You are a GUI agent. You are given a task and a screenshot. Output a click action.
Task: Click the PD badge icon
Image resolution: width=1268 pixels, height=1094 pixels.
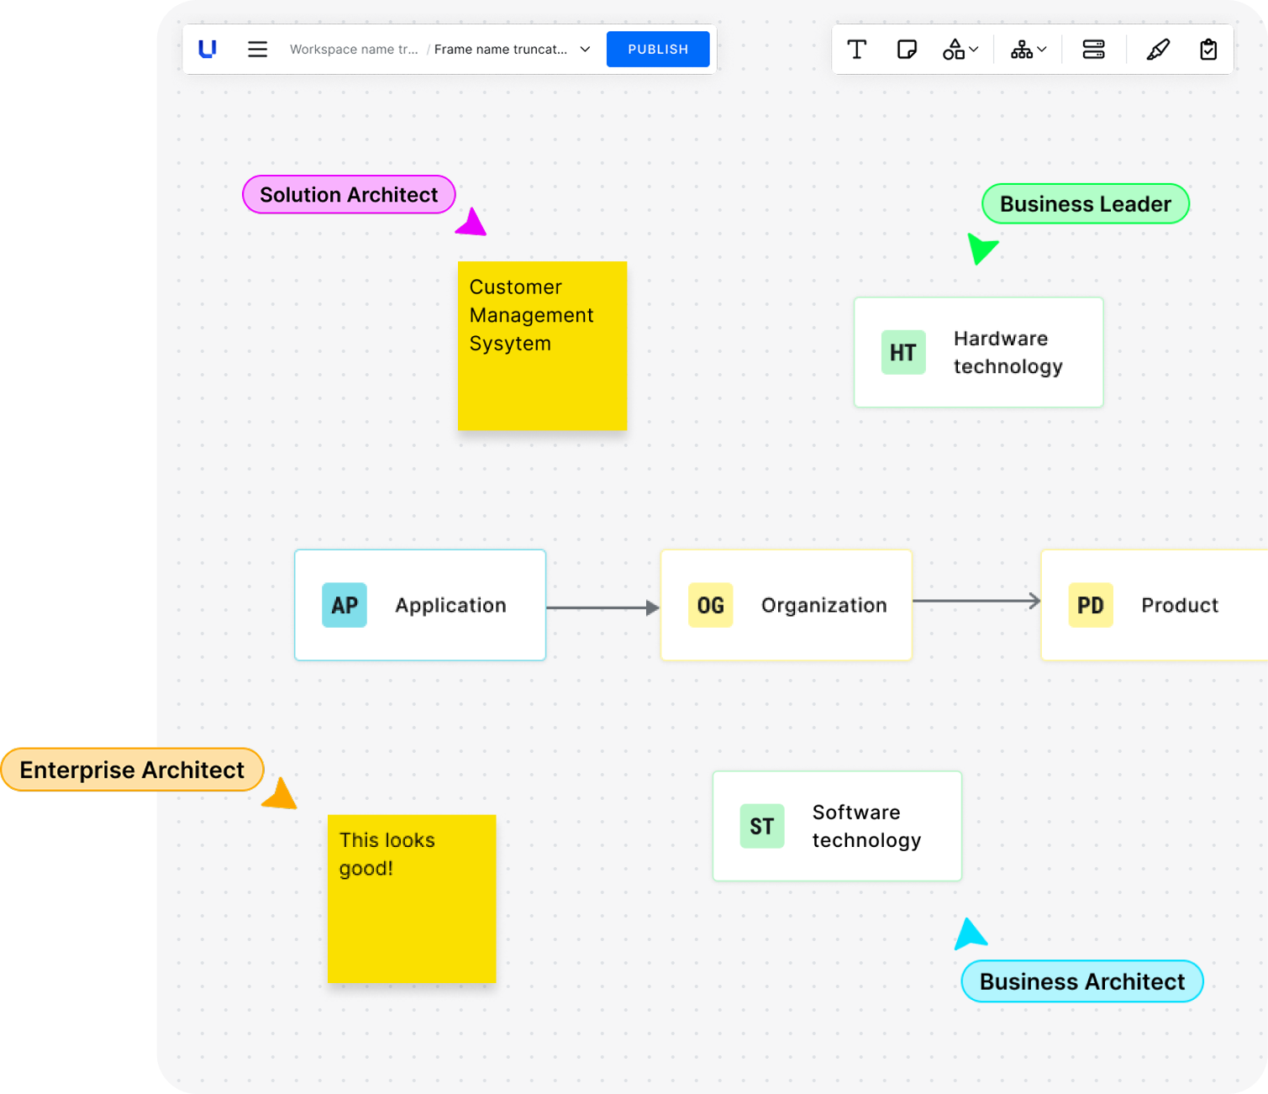(1091, 605)
